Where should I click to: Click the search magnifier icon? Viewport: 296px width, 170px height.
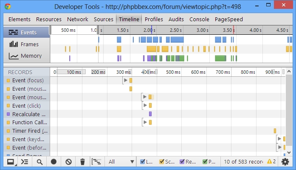pyautogui.click(x=39, y=162)
